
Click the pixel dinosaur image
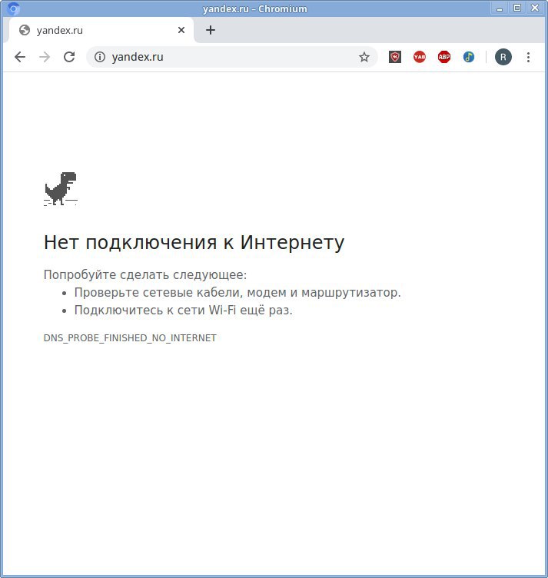pos(61,189)
